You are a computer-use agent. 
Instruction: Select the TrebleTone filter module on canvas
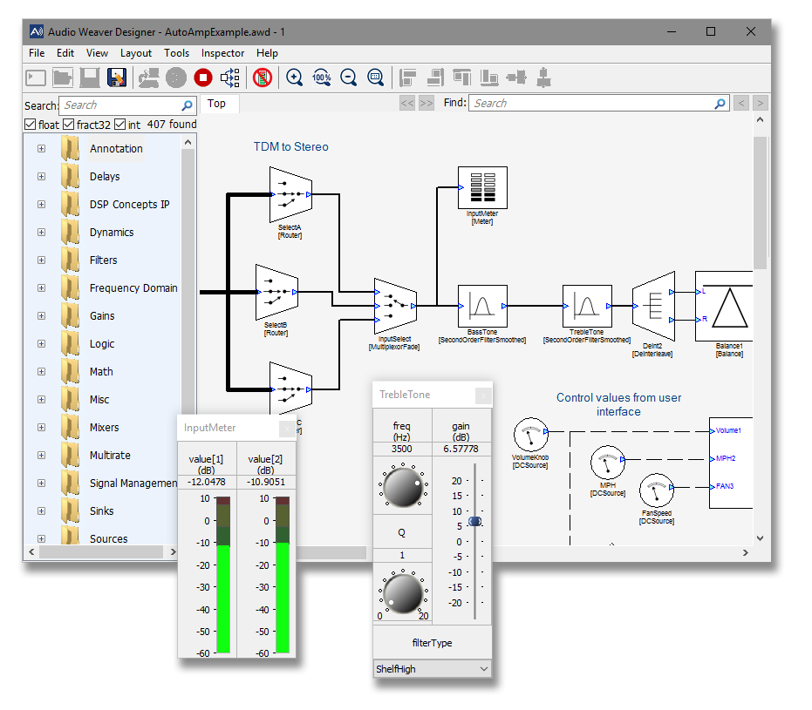click(x=587, y=306)
